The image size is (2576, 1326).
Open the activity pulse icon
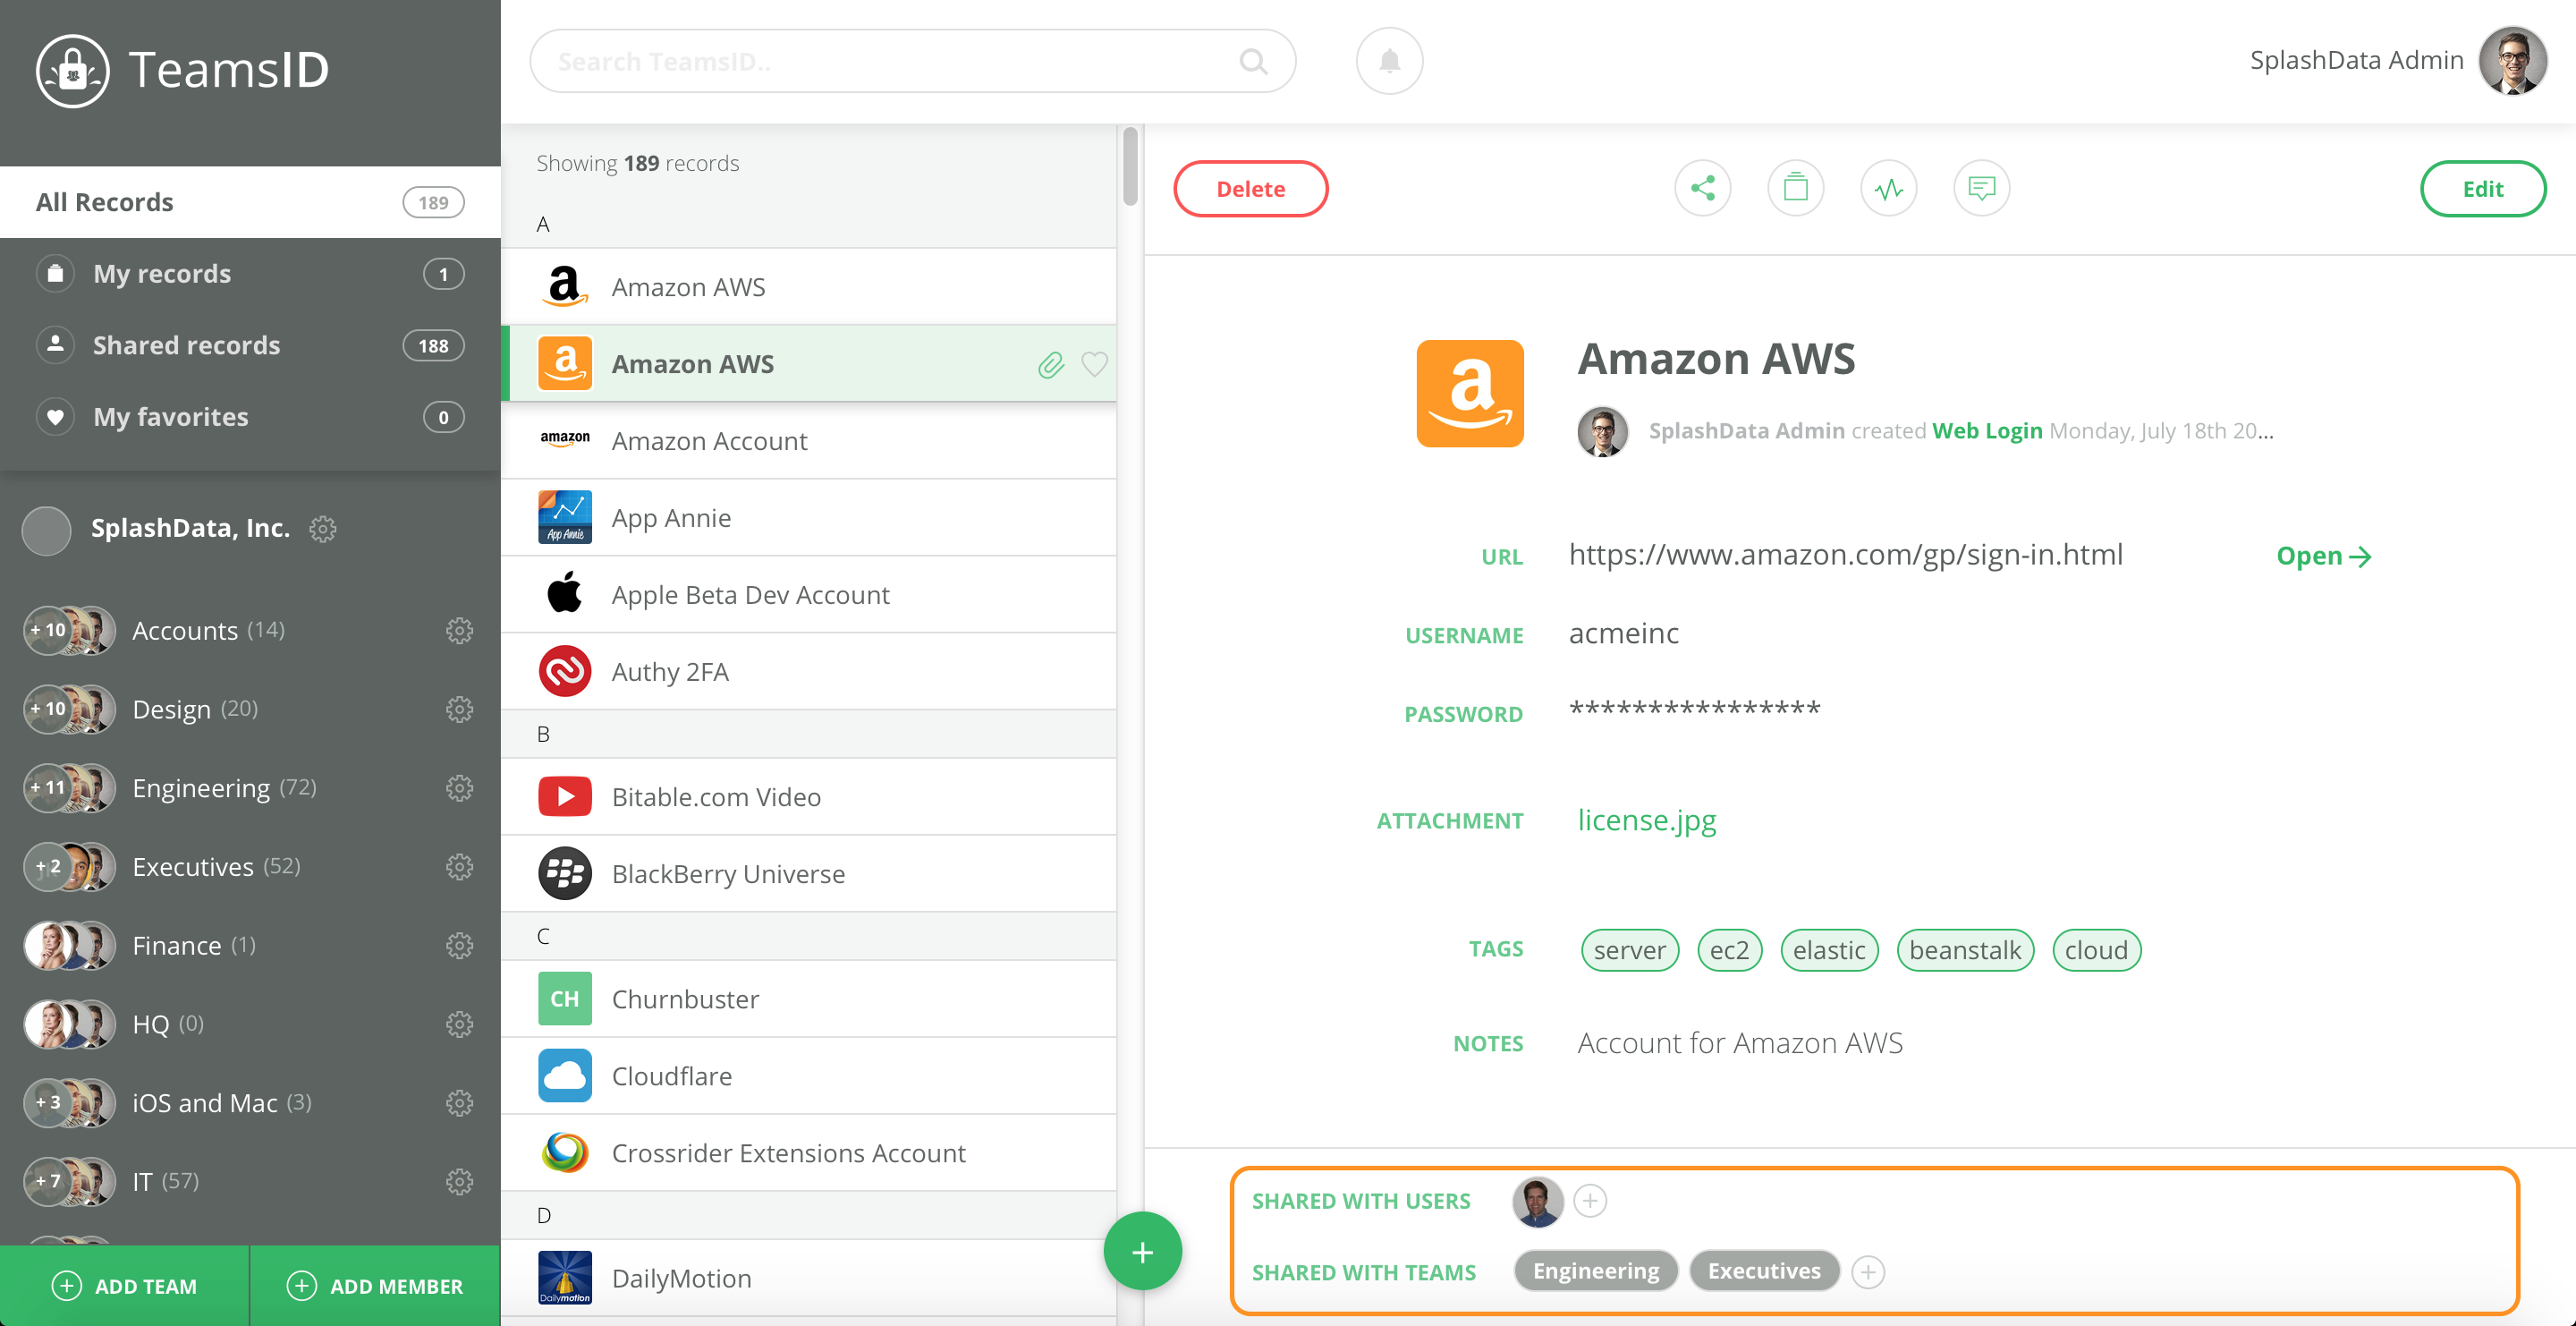[x=1888, y=188]
